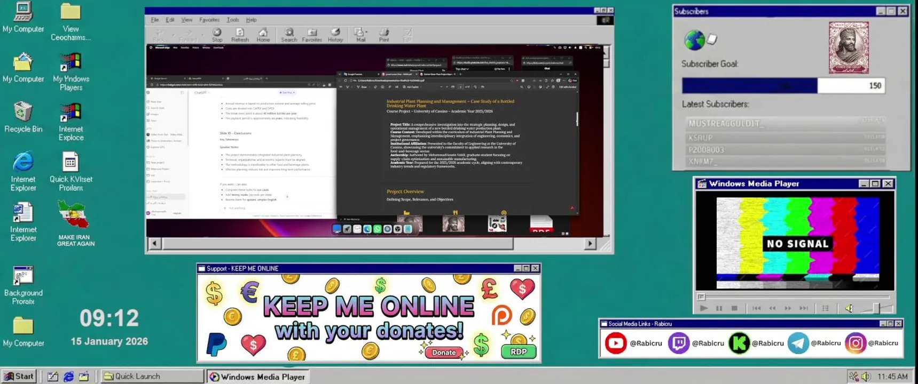Open the View menu
918x384 pixels.
tap(186, 20)
